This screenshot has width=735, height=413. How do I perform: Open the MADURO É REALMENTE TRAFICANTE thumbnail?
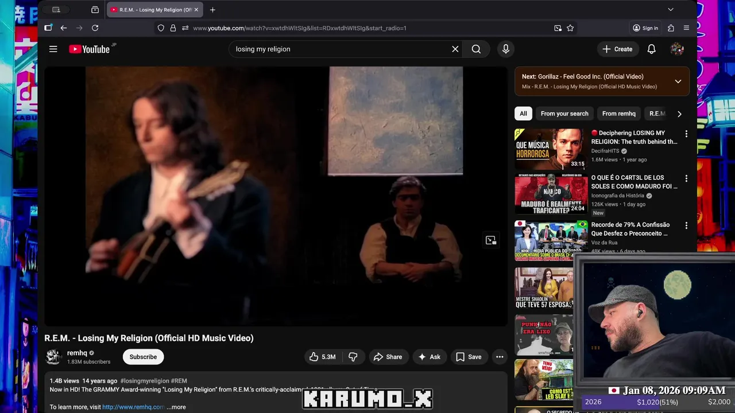pos(551,194)
